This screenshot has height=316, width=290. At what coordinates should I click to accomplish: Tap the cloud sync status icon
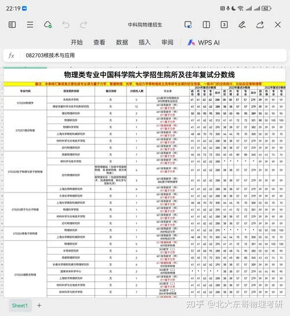(48, 25)
